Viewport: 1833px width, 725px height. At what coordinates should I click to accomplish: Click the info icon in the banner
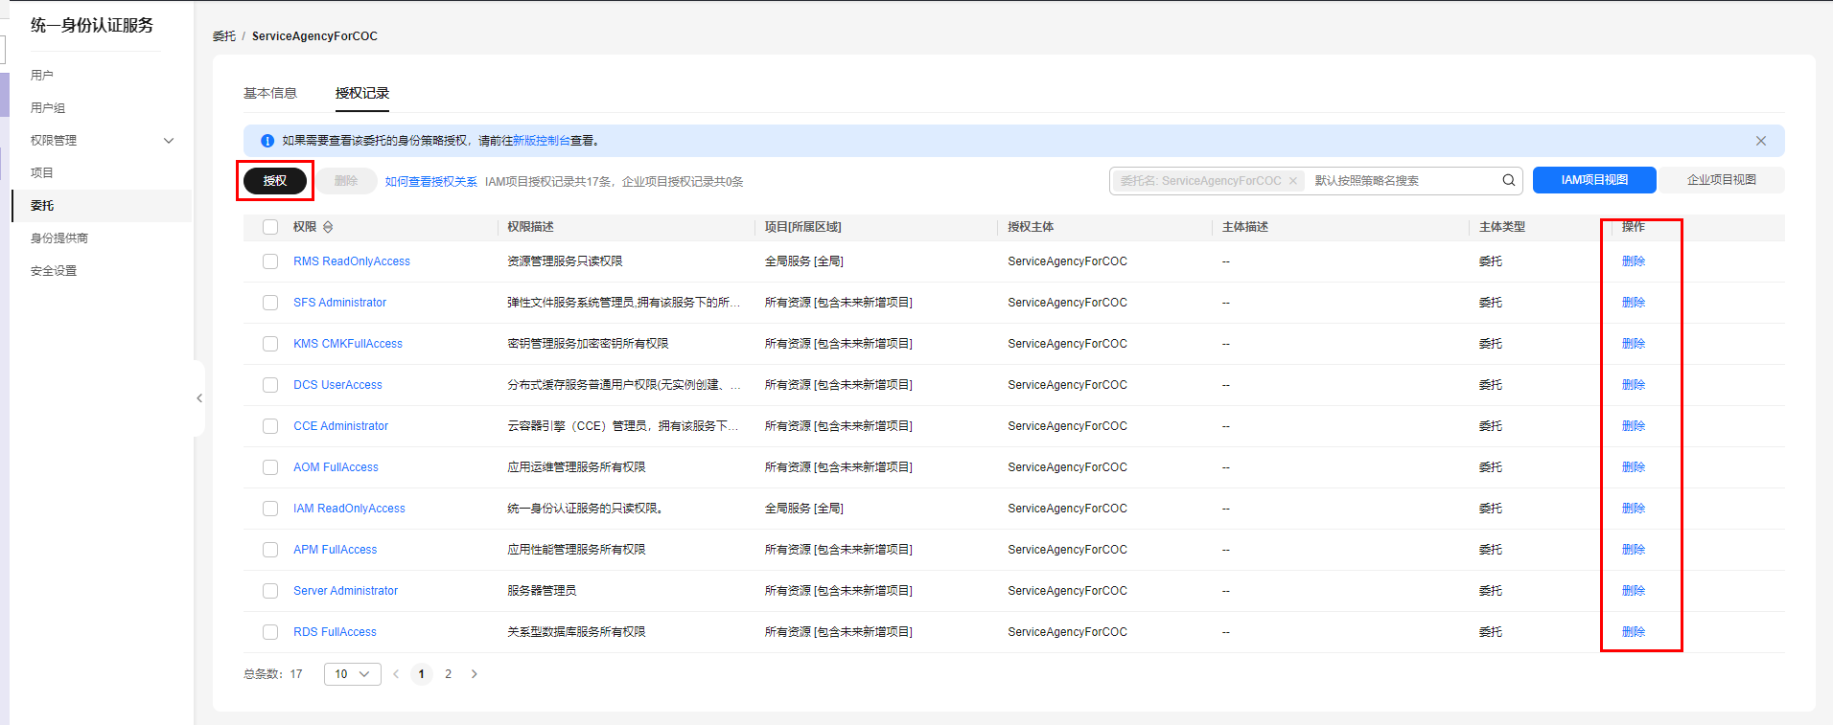pos(267,141)
